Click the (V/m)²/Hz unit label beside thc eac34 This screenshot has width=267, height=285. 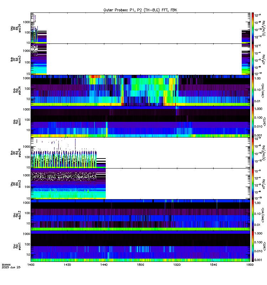point(264,153)
